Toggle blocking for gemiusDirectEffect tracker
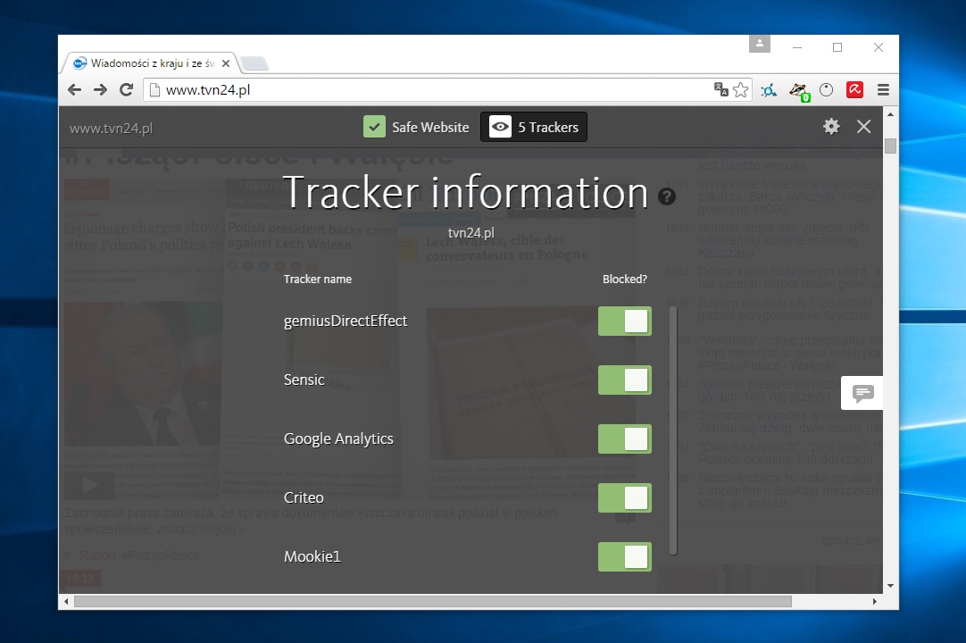 tap(625, 321)
